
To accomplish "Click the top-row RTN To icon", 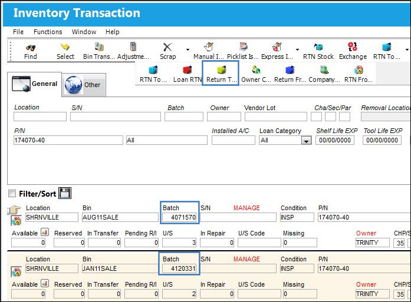I will [x=386, y=47].
